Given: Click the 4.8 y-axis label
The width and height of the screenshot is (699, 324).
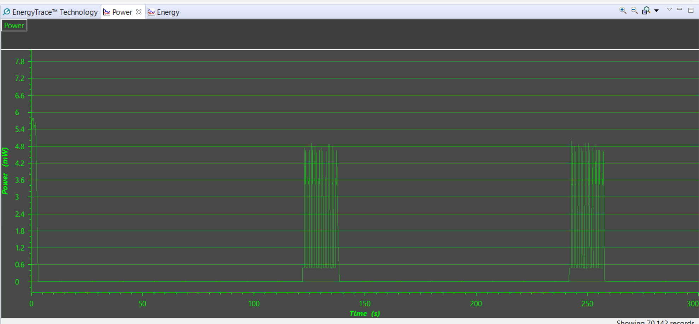Looking at the screenshot, I should point(20,146).
